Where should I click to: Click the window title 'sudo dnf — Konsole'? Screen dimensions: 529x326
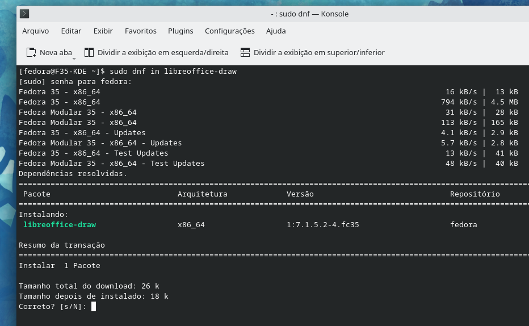(314, 14)
